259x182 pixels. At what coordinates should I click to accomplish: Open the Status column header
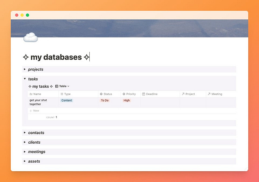coord(109,94)
